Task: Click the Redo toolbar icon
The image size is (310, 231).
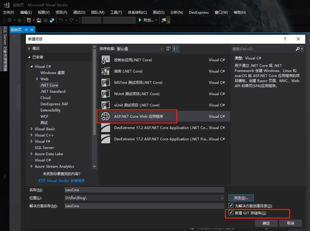Action: coord(71,20)
